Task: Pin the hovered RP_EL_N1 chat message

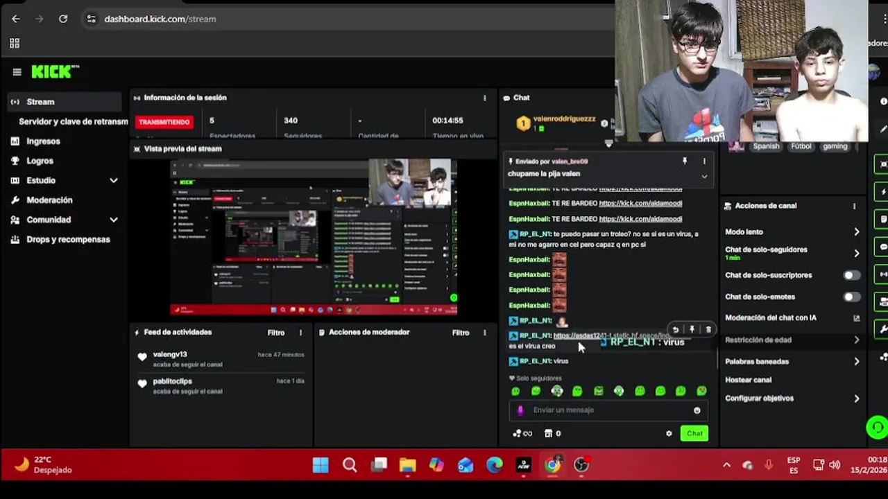Action: (x=692, y=330)
